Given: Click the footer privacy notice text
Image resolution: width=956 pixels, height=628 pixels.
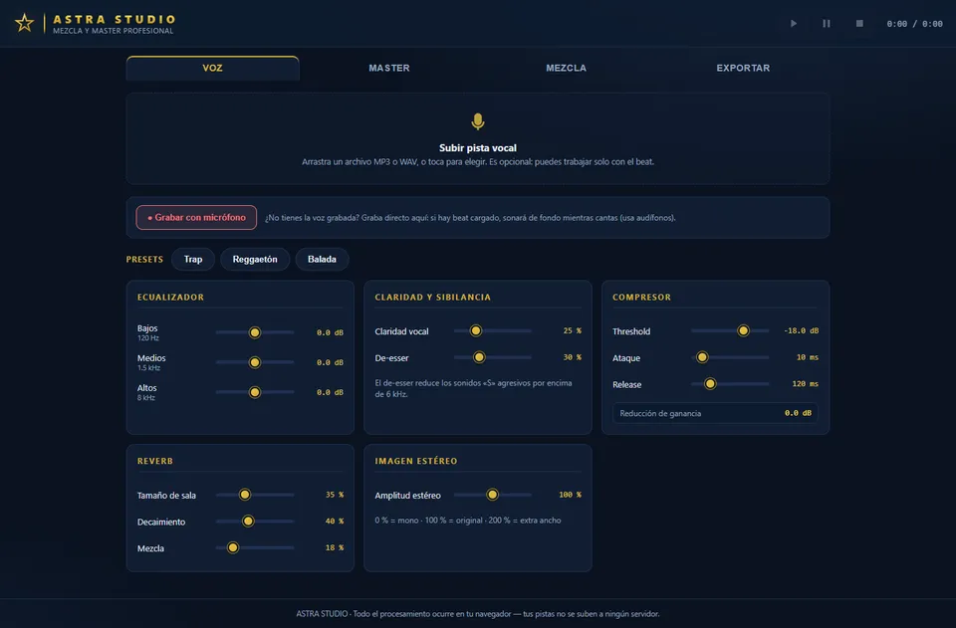Looking at the screenshot, I should [477, 614].
